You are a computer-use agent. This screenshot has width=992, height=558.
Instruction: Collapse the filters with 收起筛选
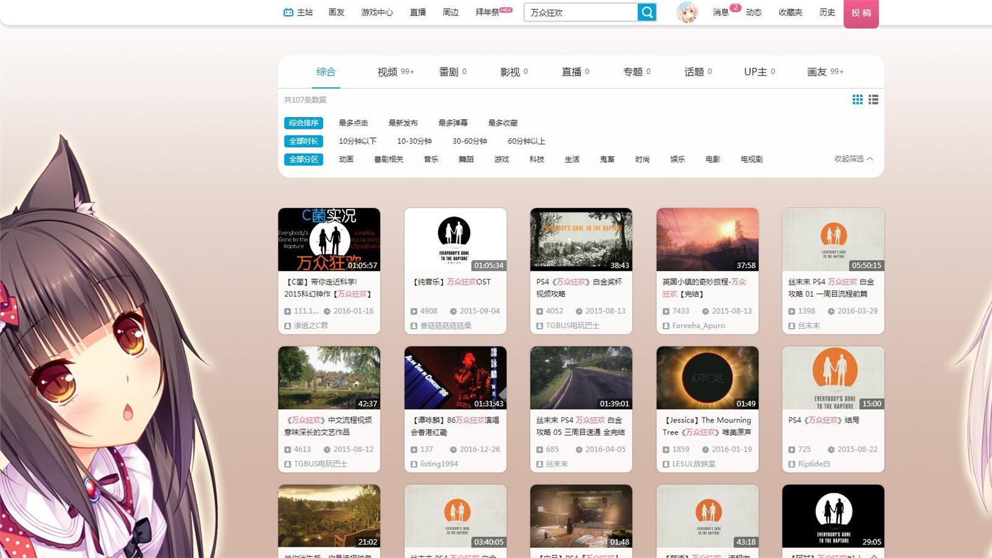pyautogui.click(x=854, y=159)
